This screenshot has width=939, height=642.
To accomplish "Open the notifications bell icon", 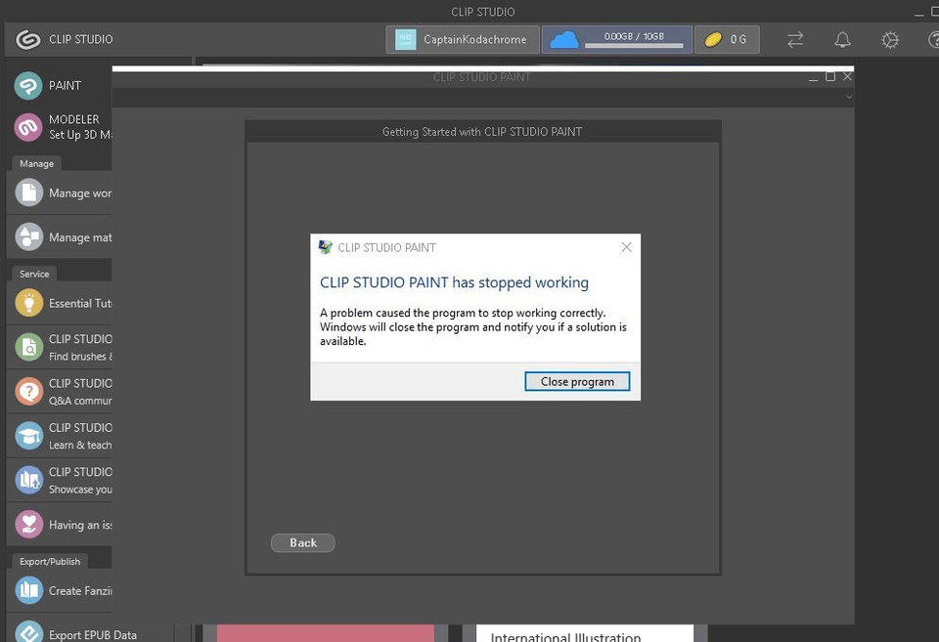I will pyautogui.click(x=842, y=40).
